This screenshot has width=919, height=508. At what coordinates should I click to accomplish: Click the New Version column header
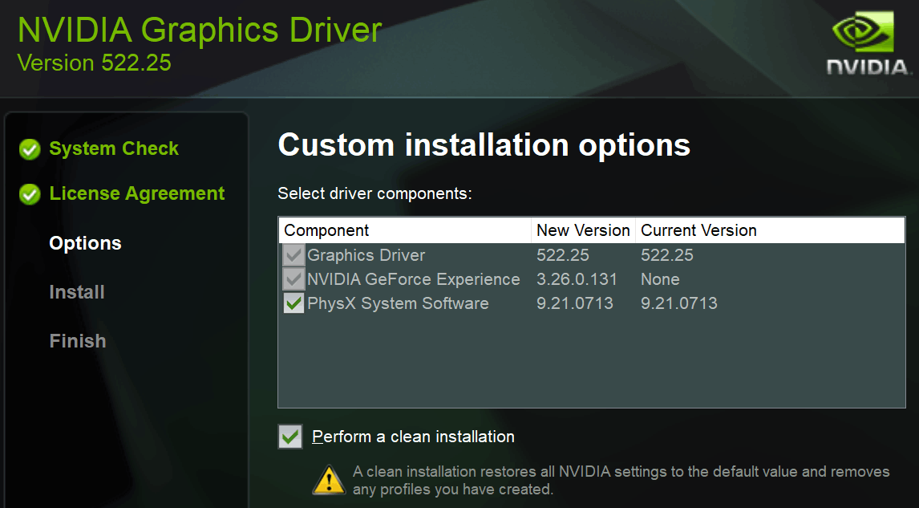(x=583, y=230)
